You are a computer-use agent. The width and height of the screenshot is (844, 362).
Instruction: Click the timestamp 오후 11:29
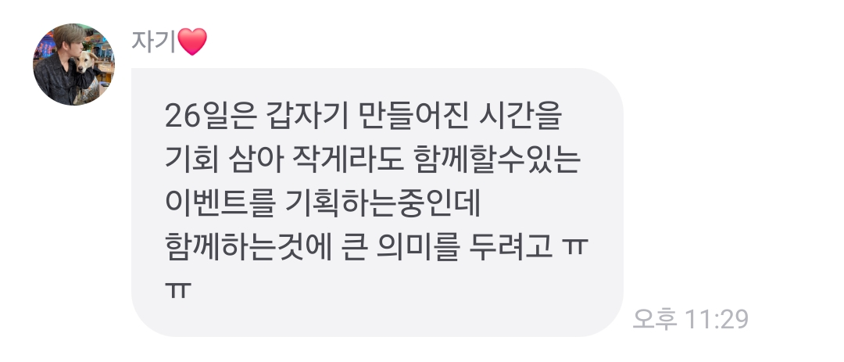(691, 320)
